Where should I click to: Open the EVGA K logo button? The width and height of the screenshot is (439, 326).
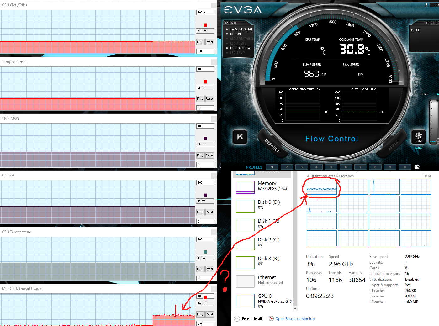tap(240, 137)
